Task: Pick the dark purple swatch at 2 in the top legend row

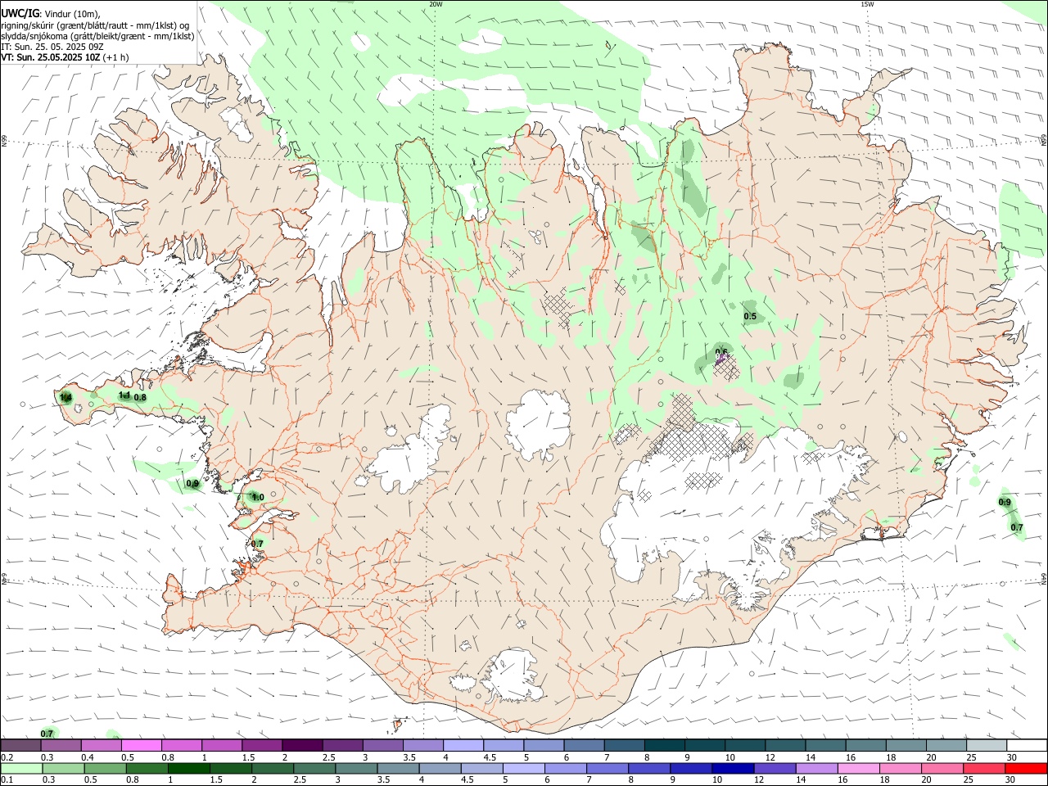Action: coord(301,745)
